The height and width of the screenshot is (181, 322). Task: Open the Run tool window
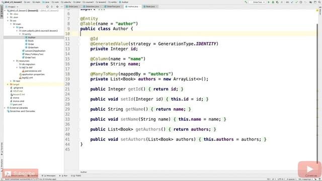click(x=63, y=175)
